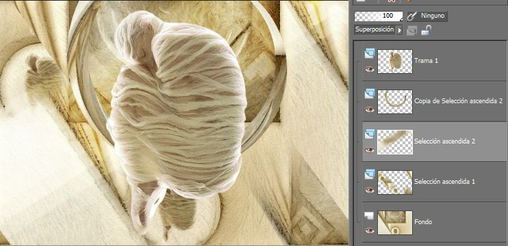The image size is (508, 246).
Task: Click layer type icon of Selección ascendida 1
Action: coord(369,174)
